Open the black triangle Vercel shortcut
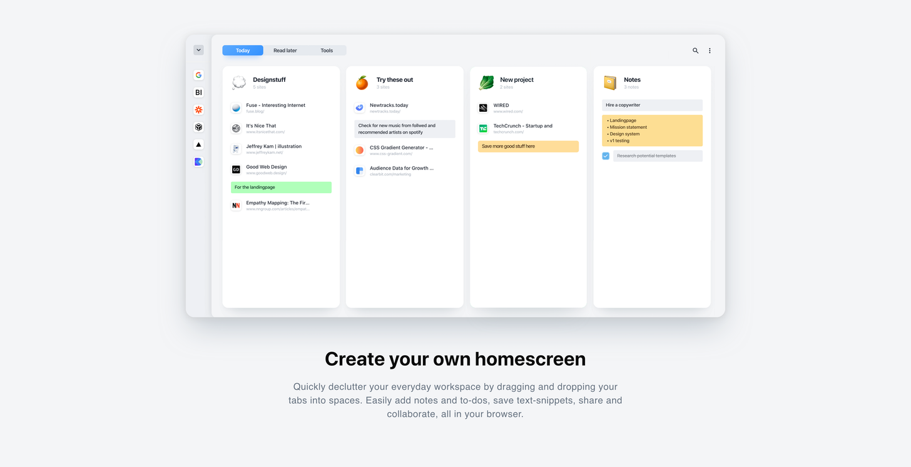Screen dimensions: 911x467 [198, 144]
